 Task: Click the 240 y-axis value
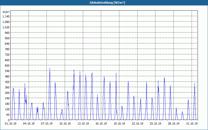(x=7, y=98)
